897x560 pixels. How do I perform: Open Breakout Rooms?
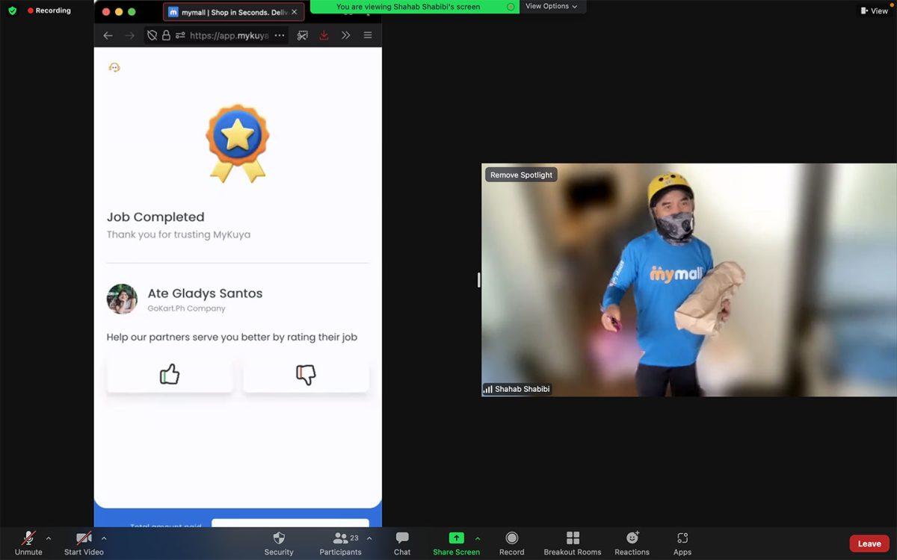pyautogui.click(x=573, y=538)
